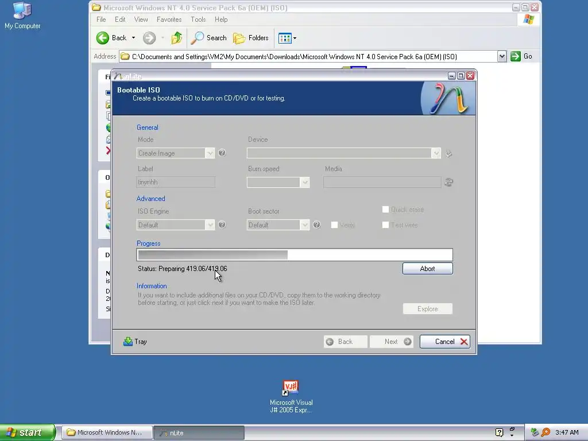Click the Windows flag logo in Explorer
The height and width of the screenshot is (441, 588).
[529, 20]
